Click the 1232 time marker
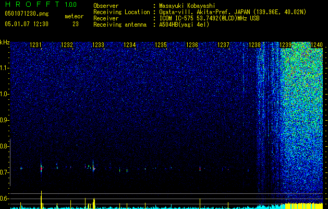Image resolution: width=328 pixels, height=209 pixels. [67, 45]
